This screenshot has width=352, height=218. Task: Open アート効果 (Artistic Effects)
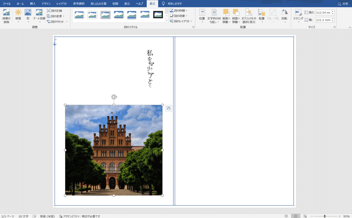tap(39, 16)
